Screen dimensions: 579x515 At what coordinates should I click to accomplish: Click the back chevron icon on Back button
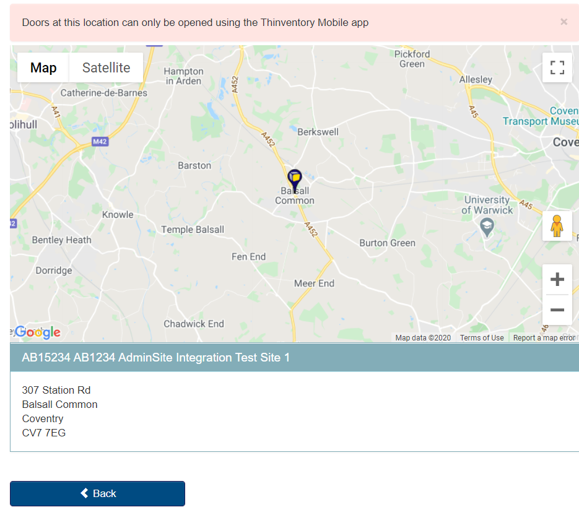click(85, 493)
